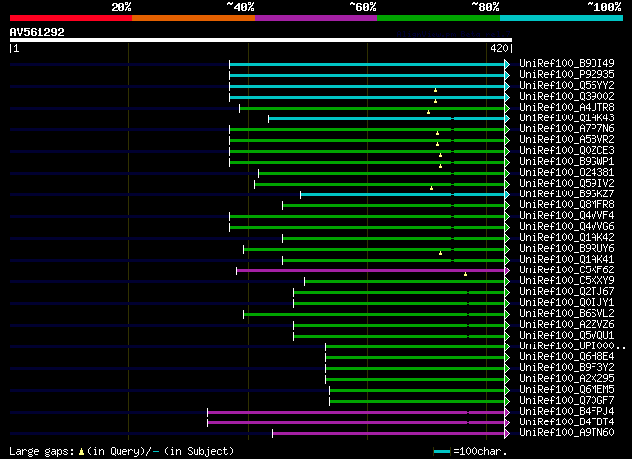Viewport: 632px width, 459px height.
Task: Select hit label UniRef100_Q39002
Action: click(567, 97)
